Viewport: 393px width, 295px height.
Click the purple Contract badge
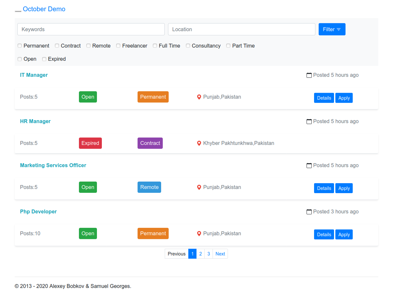(x=150, y=143)
